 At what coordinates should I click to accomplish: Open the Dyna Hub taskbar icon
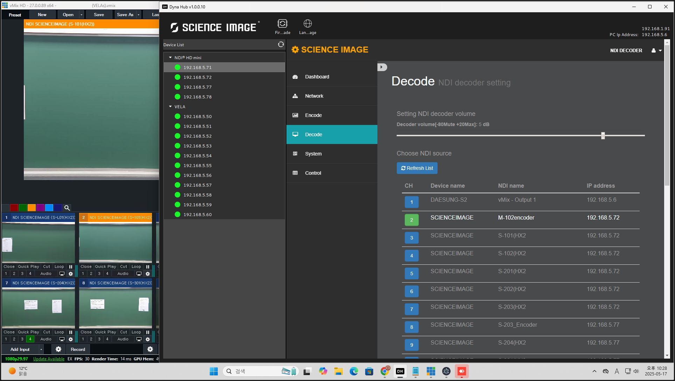point(400,371)
